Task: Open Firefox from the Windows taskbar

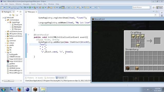Action: (19, 89)
